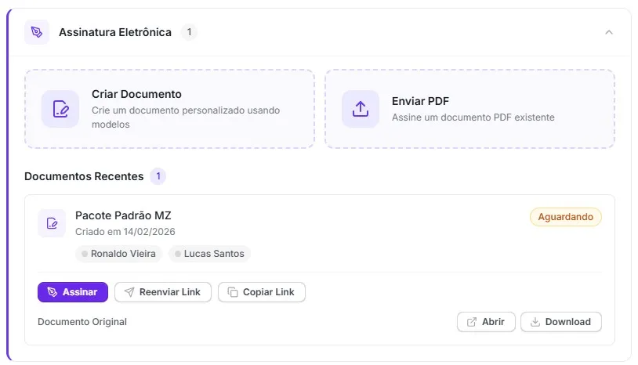
Task: Click the Criado em 14/02/2026 date text
Action: (x=125, y=232)
